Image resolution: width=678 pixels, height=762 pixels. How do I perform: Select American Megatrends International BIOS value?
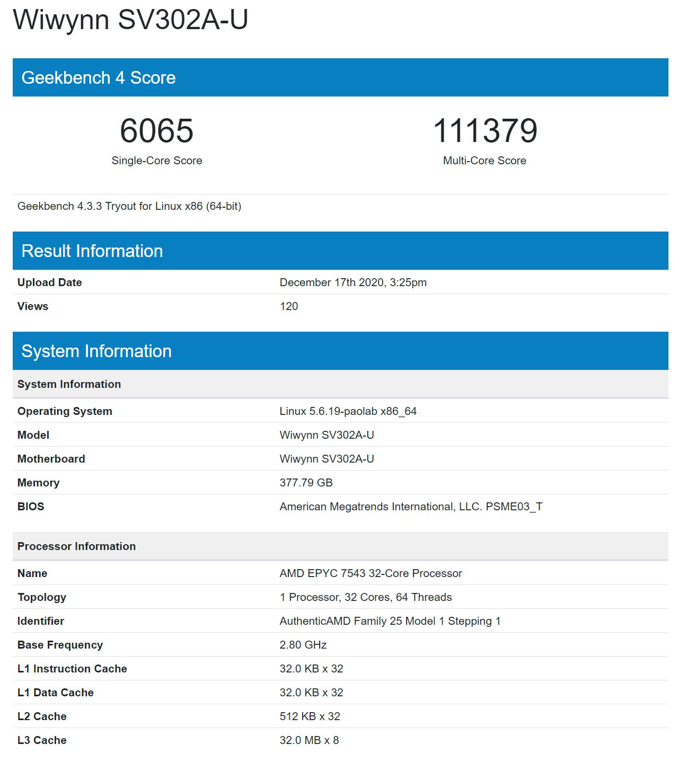click(411, 507)
